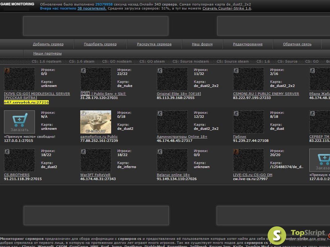Image resolution: width=330 pixels, height=247 pixels.
Task: Open the de_dust2 map thumbnail of gameforlive.ru Public
Action: click(x=96, y=122)
